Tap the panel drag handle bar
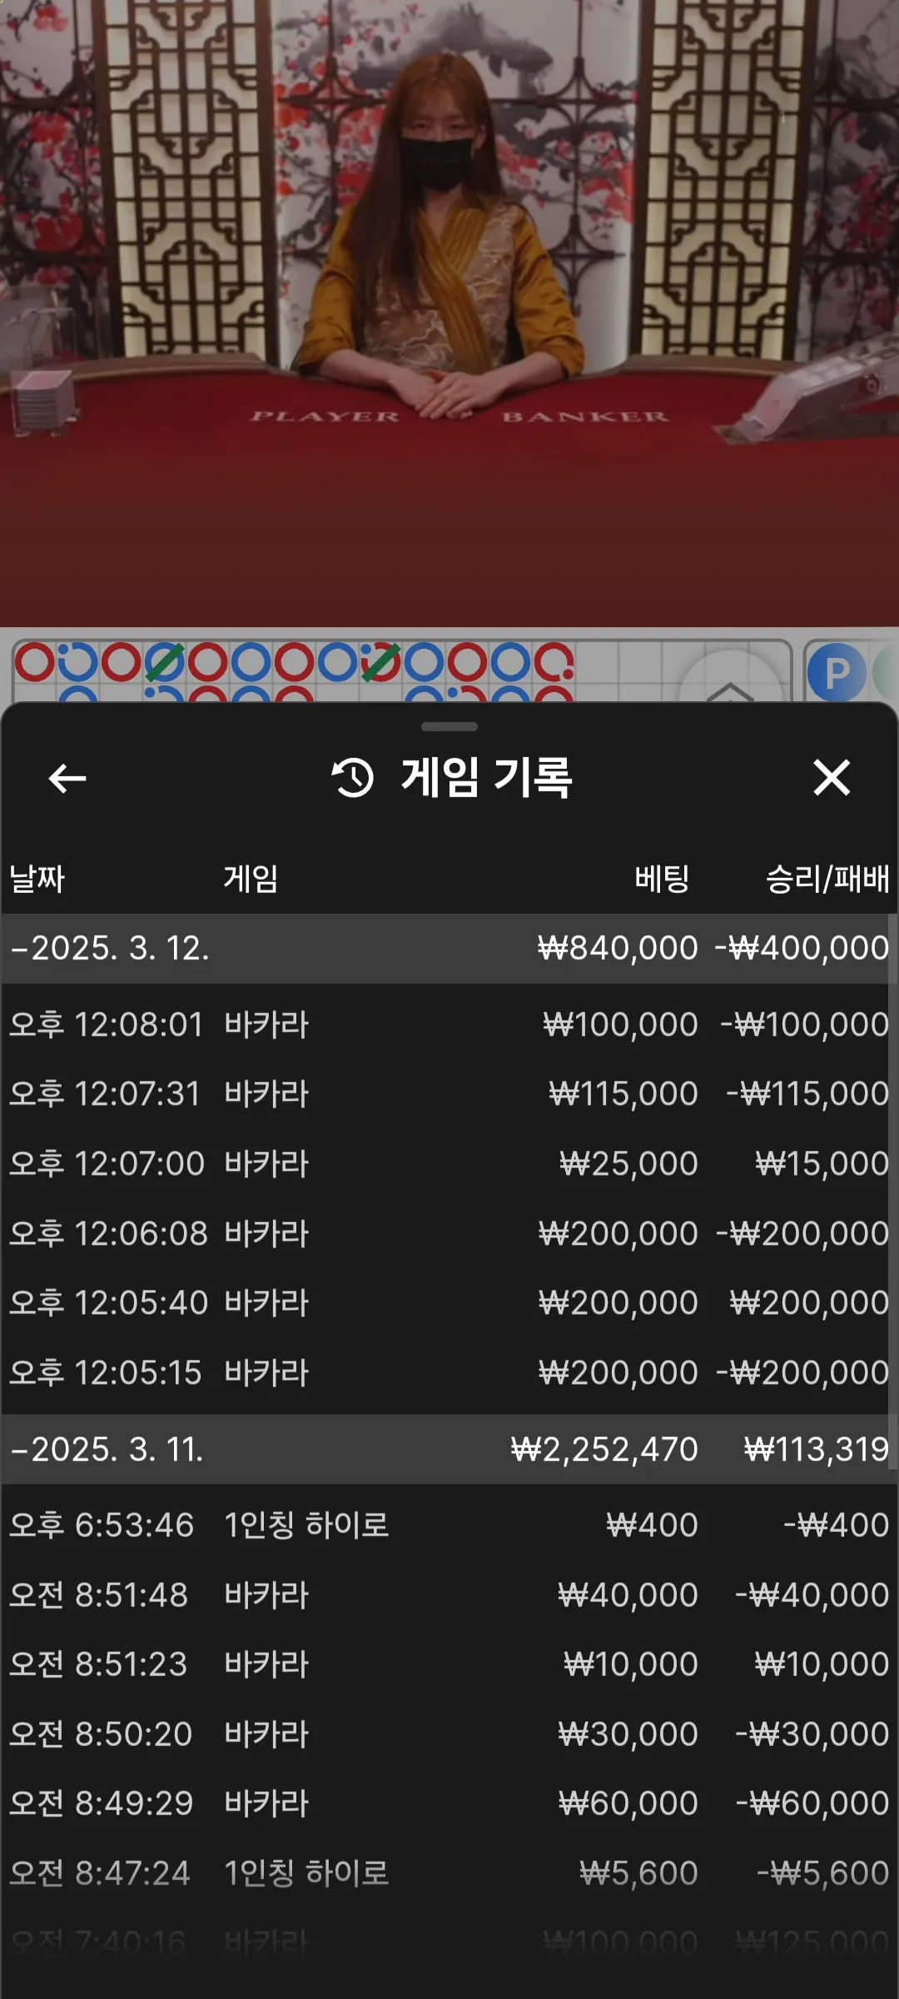Screen dimensions: 899x1999 pos(449,726)
